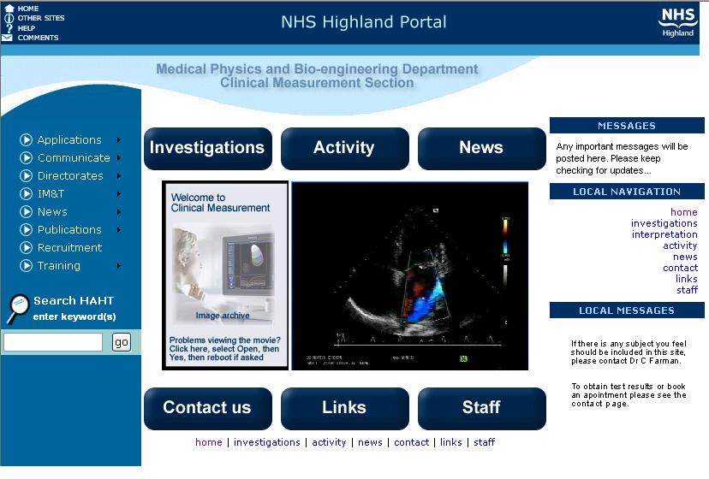Click the arrow icon beside Communicate
Image resolution: width=709 pixels, height=479 pixels.
coord(27,157)
